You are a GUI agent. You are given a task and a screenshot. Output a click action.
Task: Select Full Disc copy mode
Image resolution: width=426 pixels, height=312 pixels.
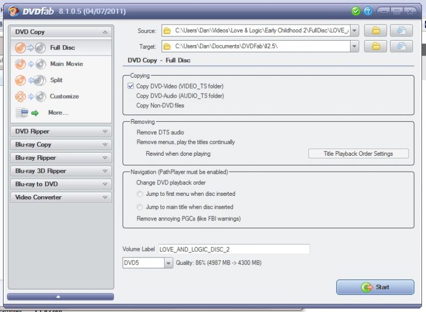click(61, 48)
